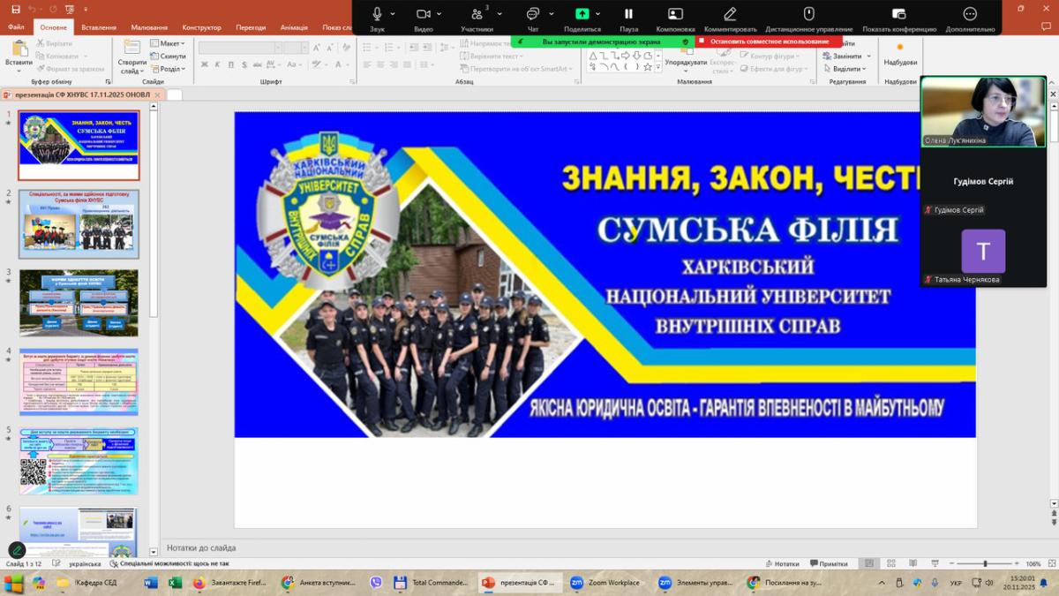Click the Скинути reset slide button
Screen dimensions: 1059x596
[168, 56]
